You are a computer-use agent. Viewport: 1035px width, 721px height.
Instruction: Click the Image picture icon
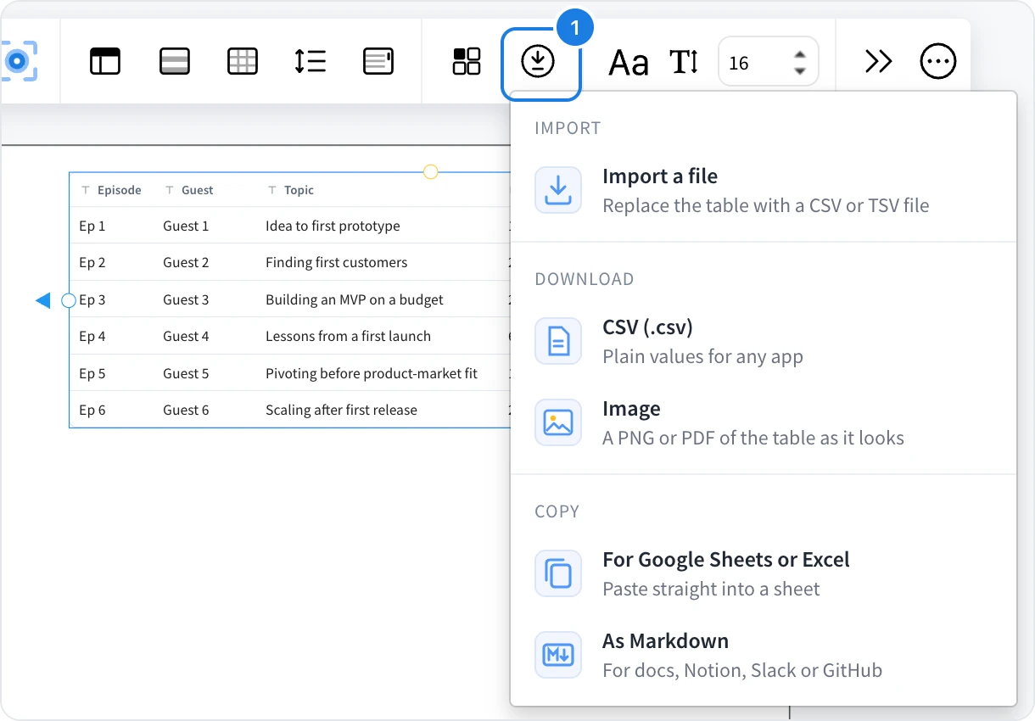pyautogui.click(x=558, y=422)
